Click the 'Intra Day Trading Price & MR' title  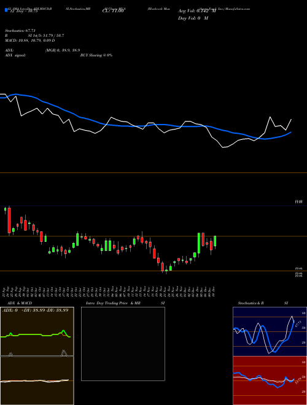click(x=113, y=303)
